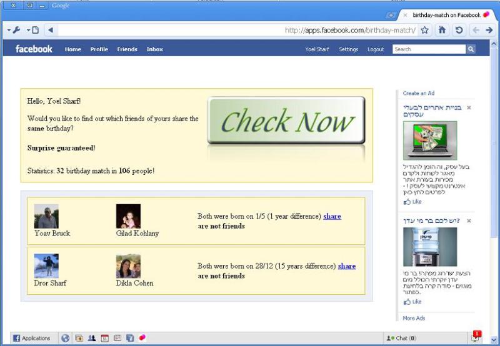Image resolution: width=500 pixels, height=346 pixels.
Task: Open the Chat (0) panel
Action: tap(424, 338)
